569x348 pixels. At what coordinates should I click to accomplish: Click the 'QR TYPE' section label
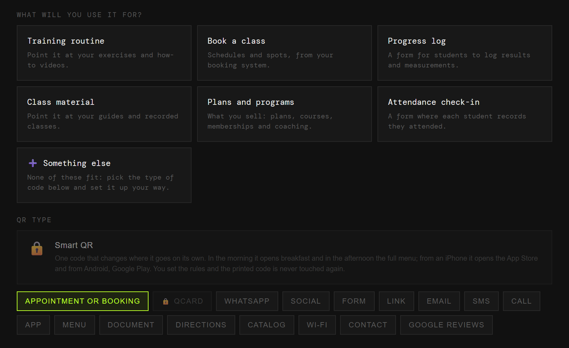[x=34, y=220]
